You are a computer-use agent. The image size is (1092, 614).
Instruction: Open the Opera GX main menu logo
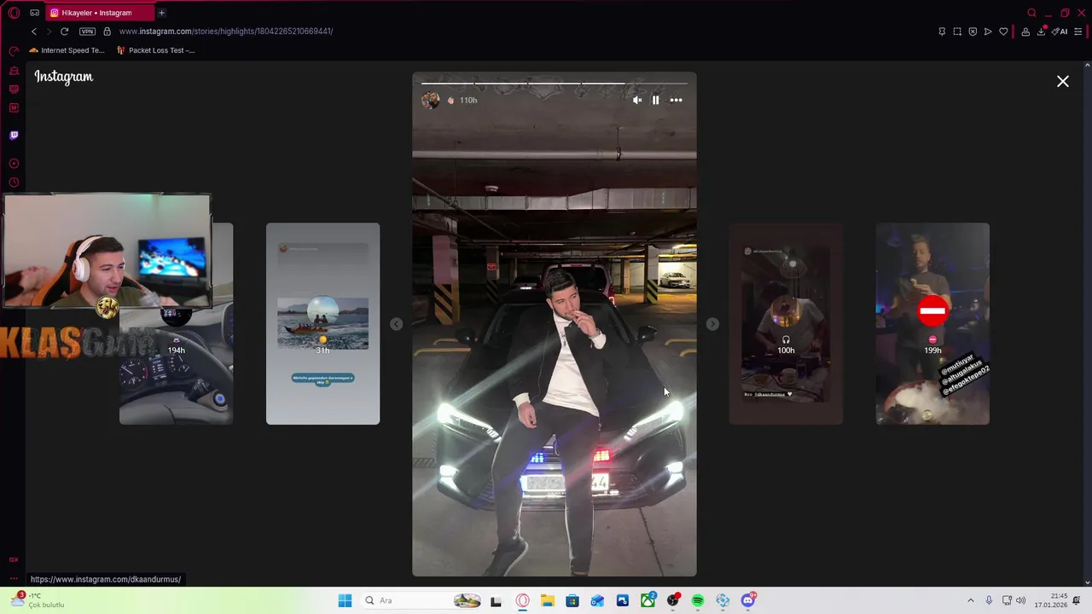[14, 13]
